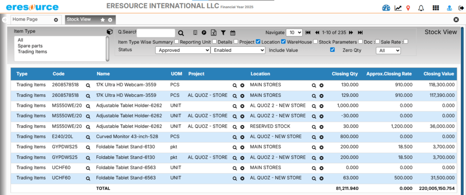This screenshot has width=466, height=195.
Task: Clear location in the Curved Monitor row
Action: coord(321,137)
